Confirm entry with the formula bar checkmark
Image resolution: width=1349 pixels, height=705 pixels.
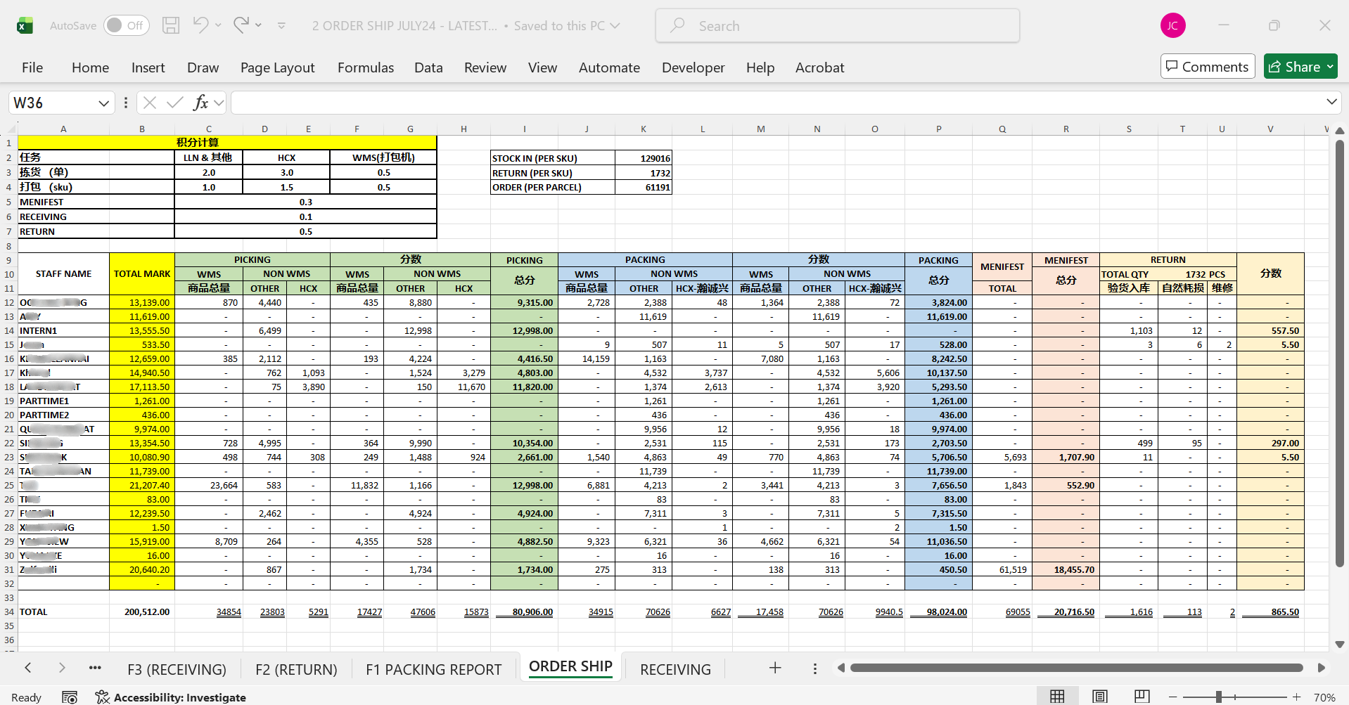[173, 103]
